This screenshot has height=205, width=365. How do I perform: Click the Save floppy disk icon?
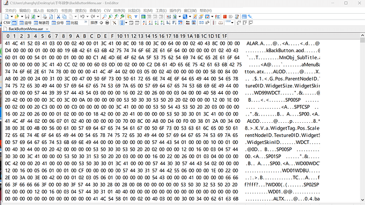click(x=27, y=17)
